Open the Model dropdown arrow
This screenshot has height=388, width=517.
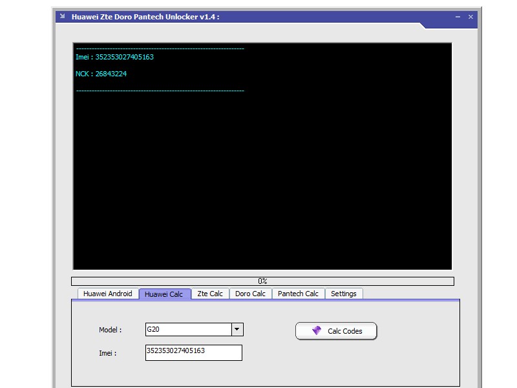[x=237, y=329]
